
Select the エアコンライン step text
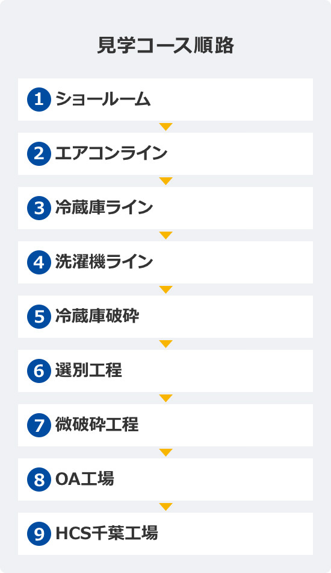[x=111, y=153]
